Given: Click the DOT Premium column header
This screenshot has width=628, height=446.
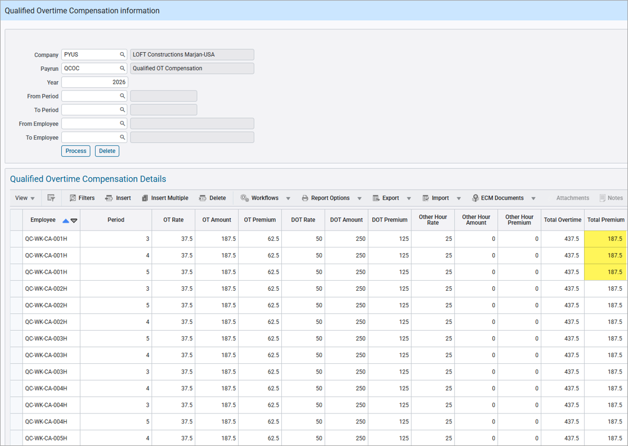Looking at the screenshot, I should pyautogui.click(x=390, y=220).
